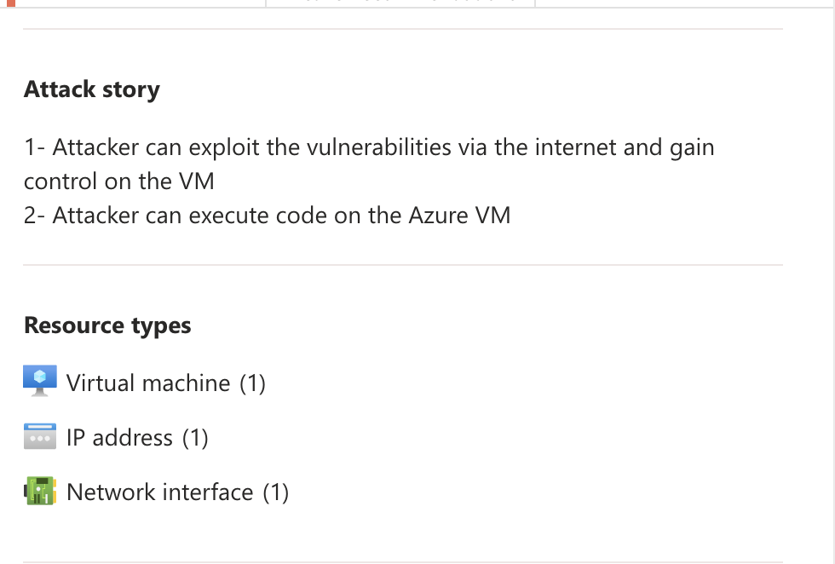
Task: Click the count next to Virtual machine
Action: click(x=252, y=383)
